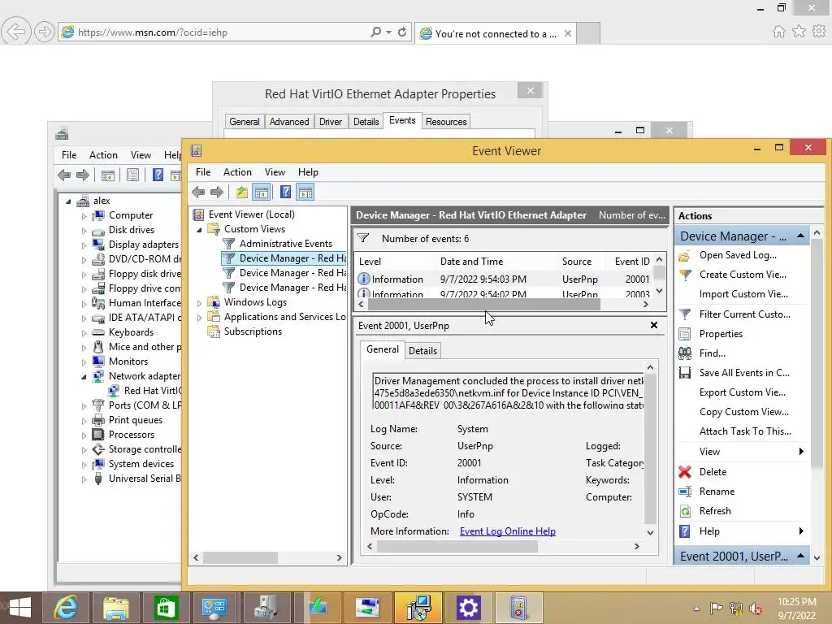Collapse the Device Manager actions section header

click(x=800, y=236)
